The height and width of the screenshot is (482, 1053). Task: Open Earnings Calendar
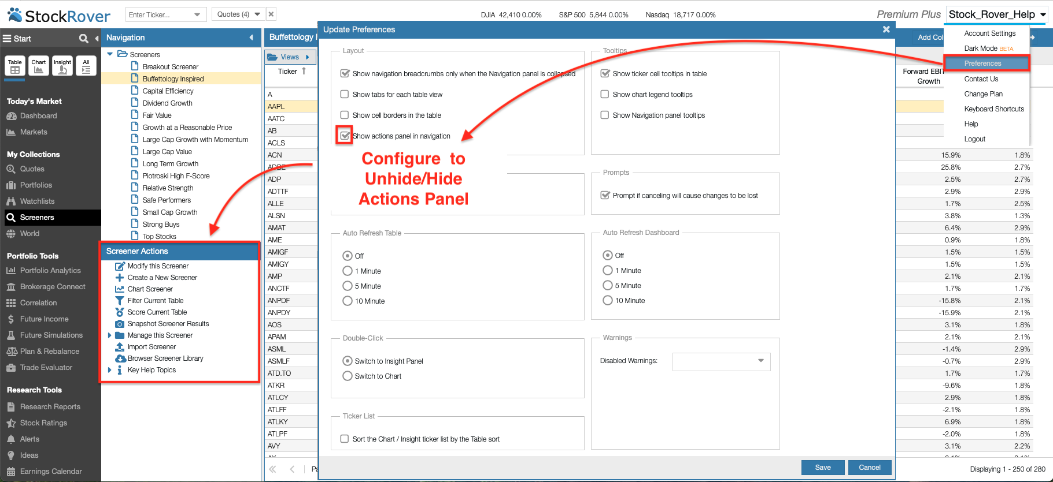point(51,472)
